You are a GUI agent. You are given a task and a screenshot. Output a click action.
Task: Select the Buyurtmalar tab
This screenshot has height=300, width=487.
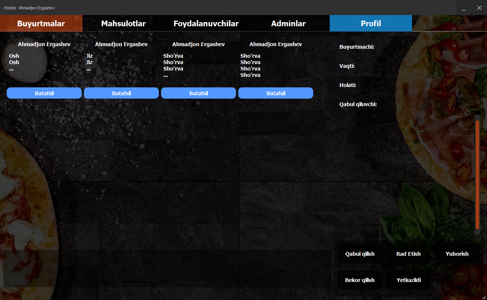41,23
